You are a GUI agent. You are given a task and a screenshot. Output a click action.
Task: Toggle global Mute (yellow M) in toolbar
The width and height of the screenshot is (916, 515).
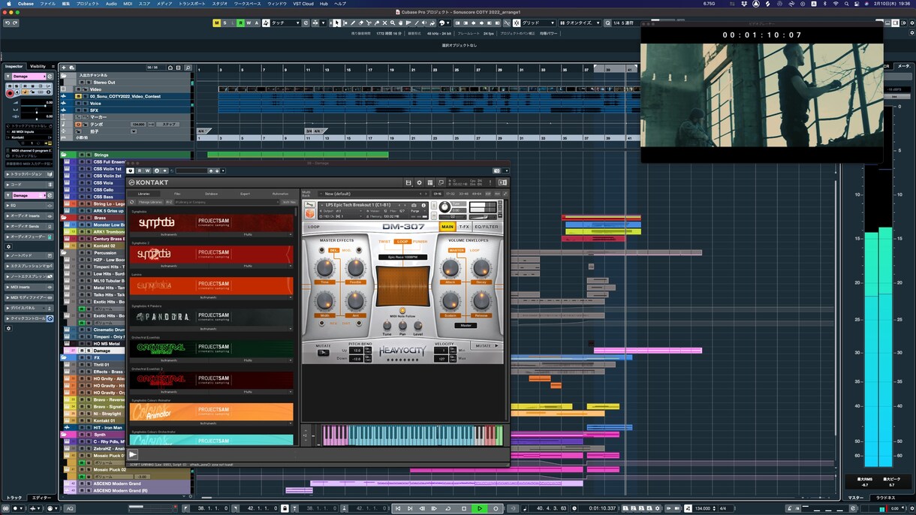click(217, 23)
